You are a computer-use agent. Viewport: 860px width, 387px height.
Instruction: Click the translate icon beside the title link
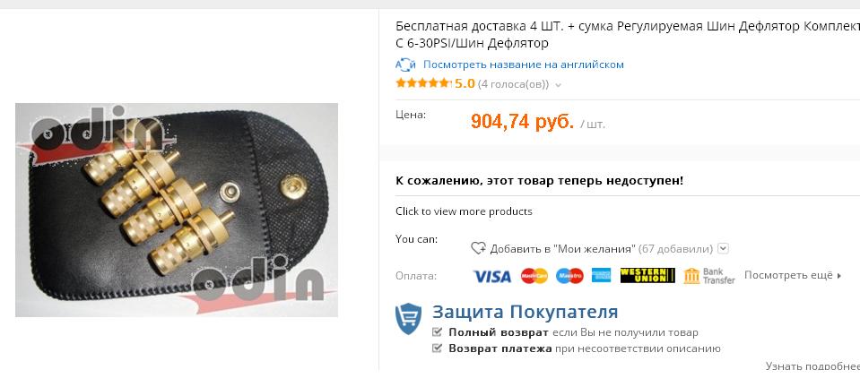coord(406,64)
